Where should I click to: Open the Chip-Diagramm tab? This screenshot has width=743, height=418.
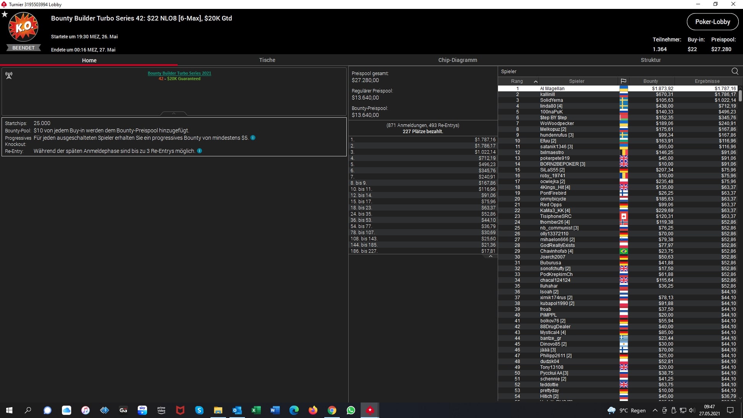(x=457, y=60)
